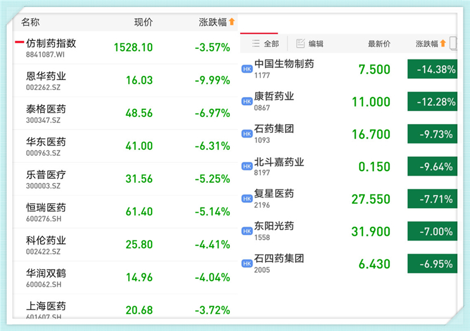Click the HK badge beside 中国生物制药

[247, 69]
